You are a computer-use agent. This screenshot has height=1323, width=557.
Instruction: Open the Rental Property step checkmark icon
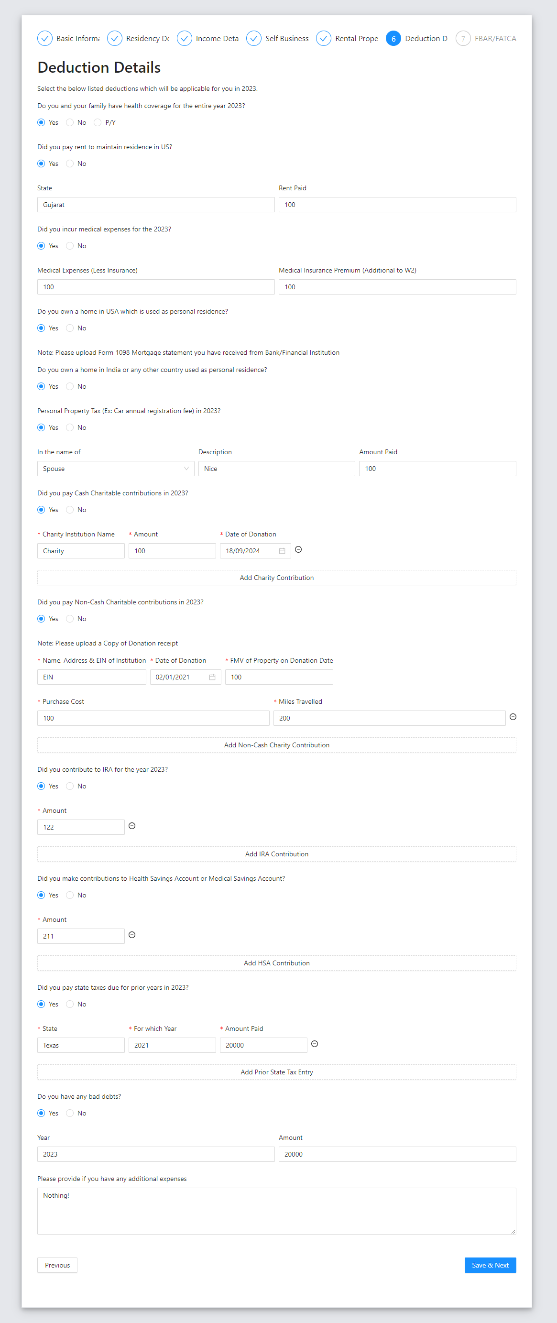pyautogui.click(x=323, y=39)
